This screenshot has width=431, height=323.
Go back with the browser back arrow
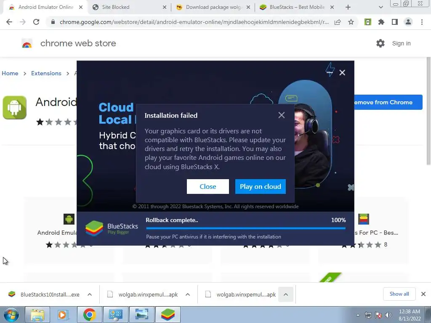pyautogui.click(x=9, y=22)
